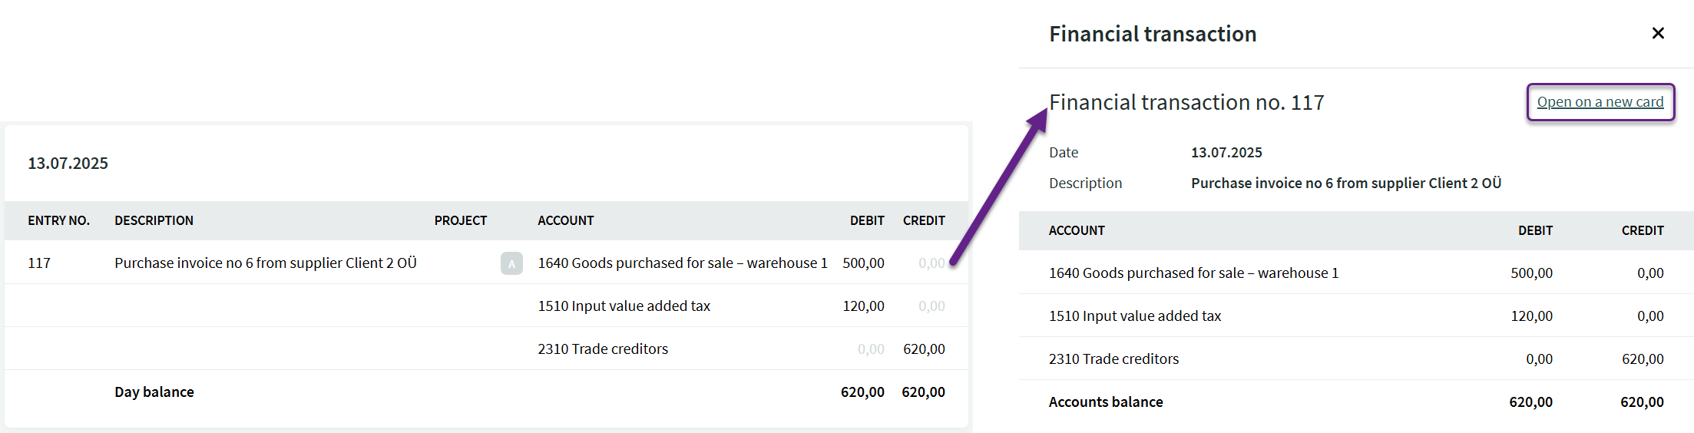Select '1510 Input value added tax' in the journal table

click(624, 306)
